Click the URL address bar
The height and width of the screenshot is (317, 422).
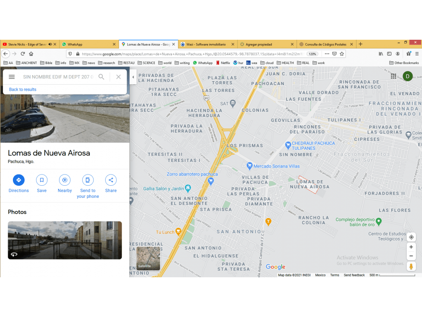192,54
